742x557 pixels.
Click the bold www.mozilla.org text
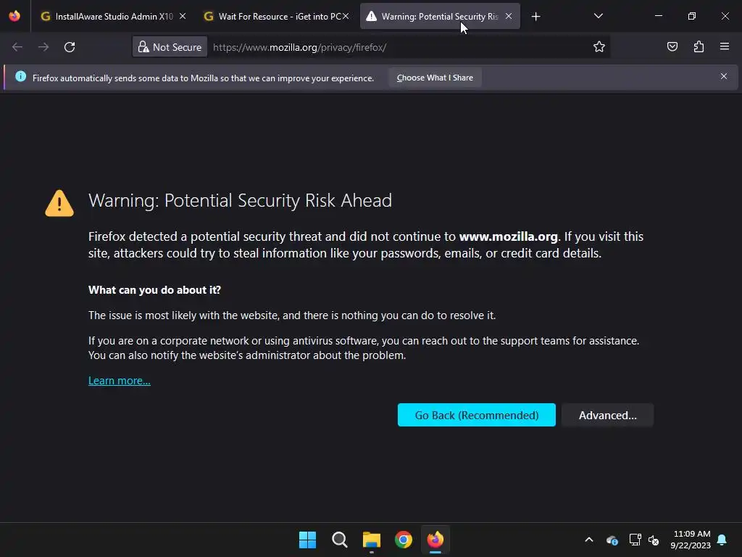coord(508,236)
